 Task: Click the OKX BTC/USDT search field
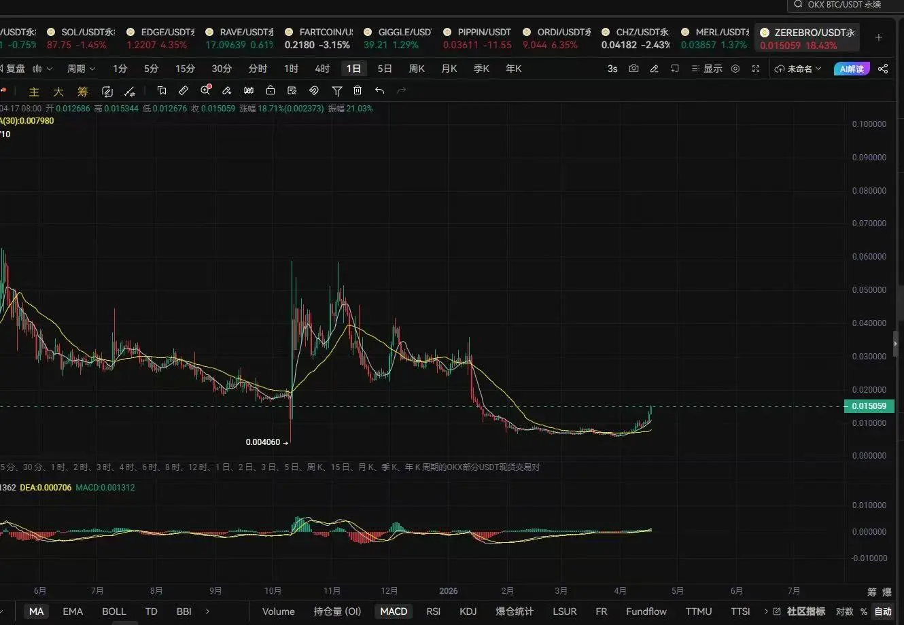pos(846,5)
